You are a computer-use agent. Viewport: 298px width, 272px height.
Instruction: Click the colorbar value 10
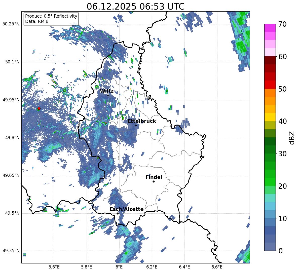click(282, 218)
